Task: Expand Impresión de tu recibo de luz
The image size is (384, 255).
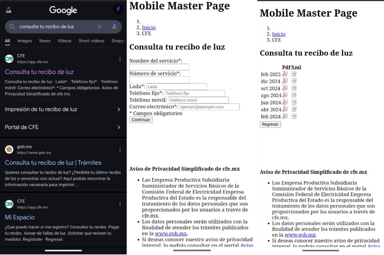Action: click(119, 109)
